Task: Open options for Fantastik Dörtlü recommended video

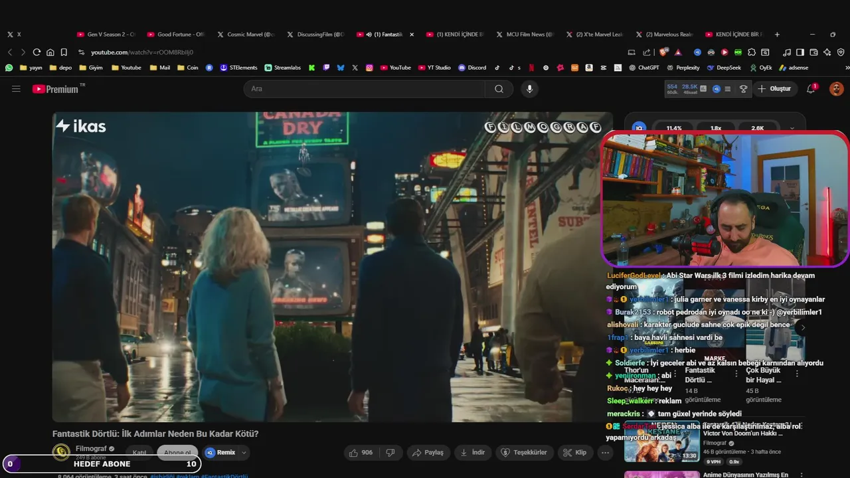Action: click(x=736, y=374)
